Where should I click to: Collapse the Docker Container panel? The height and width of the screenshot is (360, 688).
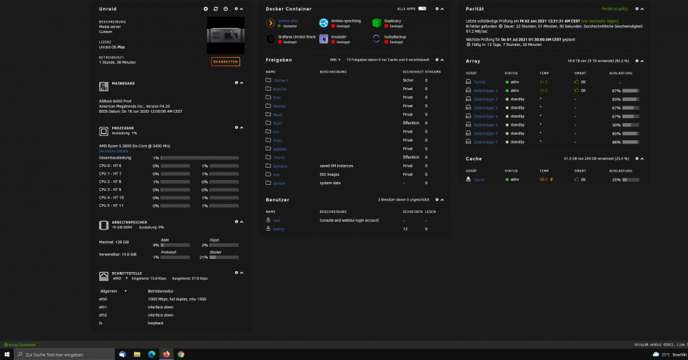coord(442,9)
